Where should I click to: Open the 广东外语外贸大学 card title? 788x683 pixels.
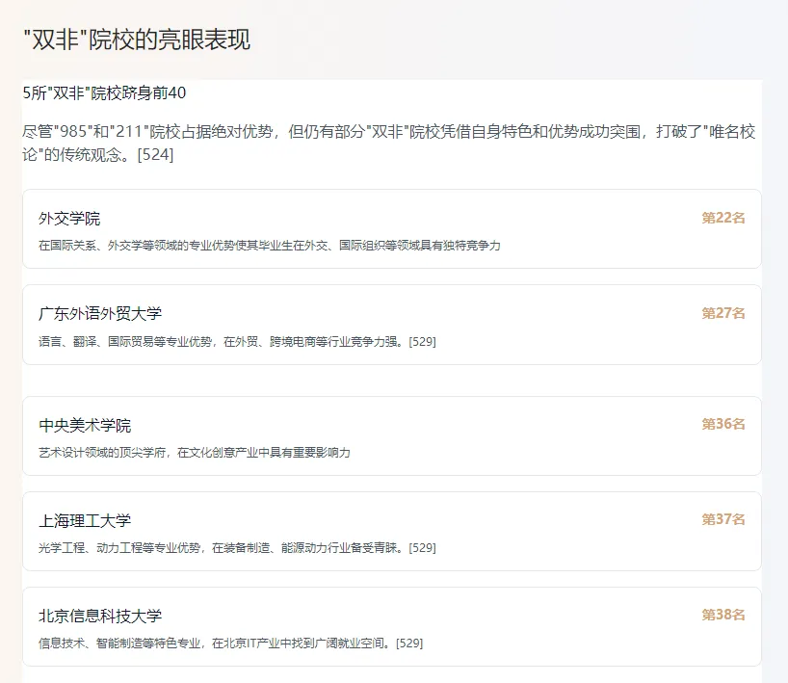pyautogui.click(x=100, y=314)
